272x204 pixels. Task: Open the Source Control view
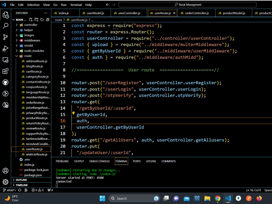coord(5,37)
